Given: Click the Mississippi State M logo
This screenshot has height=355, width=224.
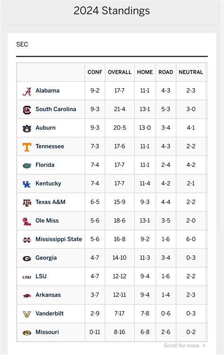Looking at the screenshot, I should [x=26, y=240].
